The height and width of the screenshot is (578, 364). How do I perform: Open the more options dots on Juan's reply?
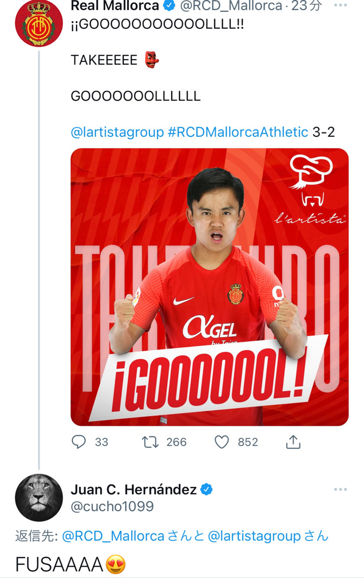point(340,490)
